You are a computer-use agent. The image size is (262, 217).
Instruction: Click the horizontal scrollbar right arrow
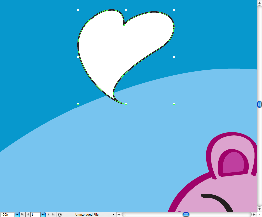tap(254, 215)
